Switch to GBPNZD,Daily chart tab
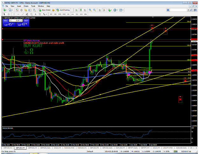This screenshot has width=199, height=154. (45, 148)
